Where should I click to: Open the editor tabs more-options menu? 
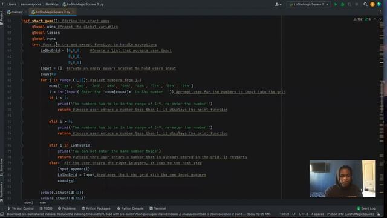coord(380,12)
